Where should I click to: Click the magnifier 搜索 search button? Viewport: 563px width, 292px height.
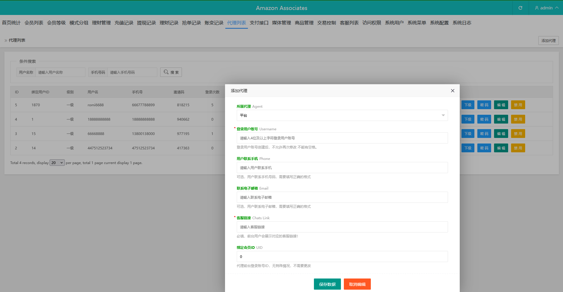click(171, 72)
